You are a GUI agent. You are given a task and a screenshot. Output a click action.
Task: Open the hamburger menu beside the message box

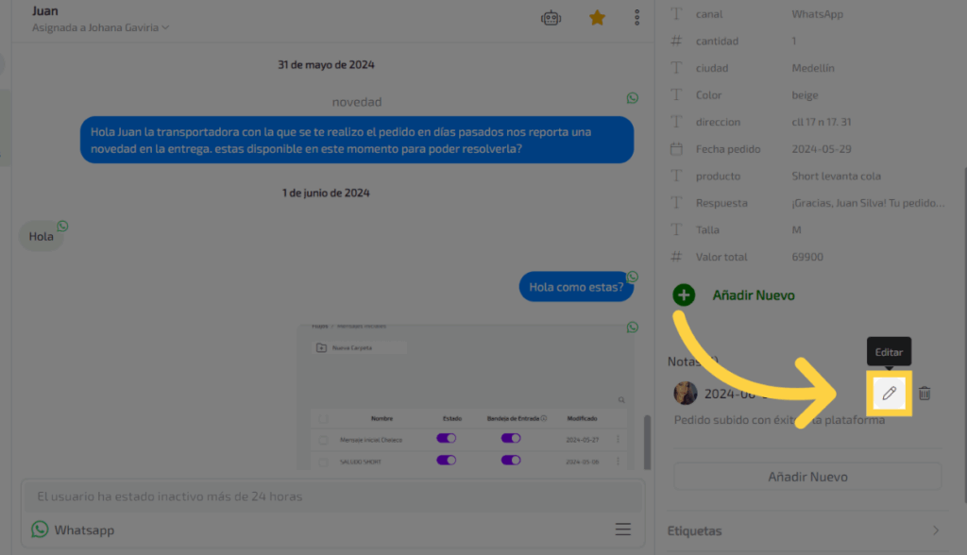pyautogui.click(x=623, y=530)
